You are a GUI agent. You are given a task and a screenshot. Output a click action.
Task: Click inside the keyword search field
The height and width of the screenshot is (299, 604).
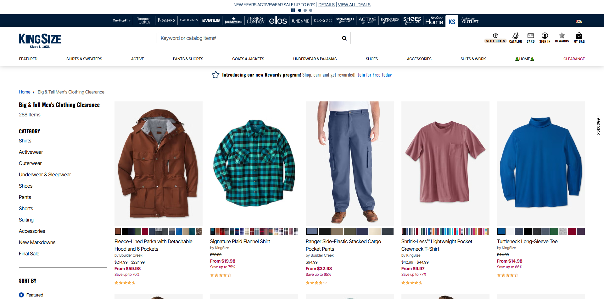tap(249, 38)
